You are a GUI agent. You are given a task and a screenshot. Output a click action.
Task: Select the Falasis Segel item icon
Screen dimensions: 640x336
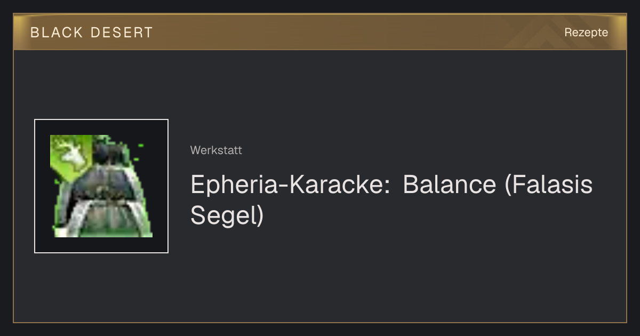101,186
